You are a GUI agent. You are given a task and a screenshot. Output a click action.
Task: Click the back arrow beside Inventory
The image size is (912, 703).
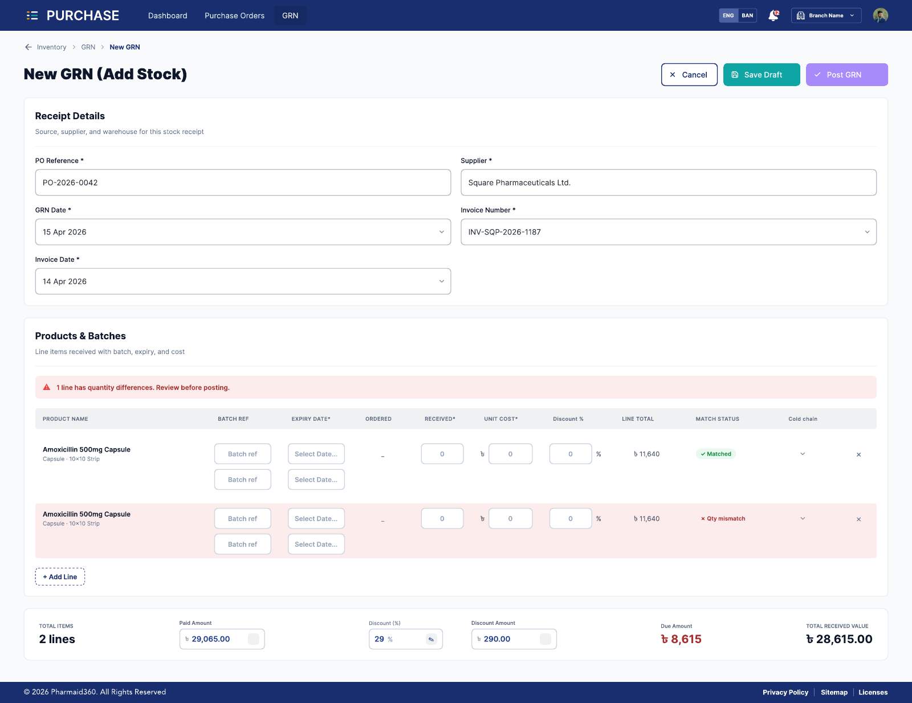tap(28, 47)
